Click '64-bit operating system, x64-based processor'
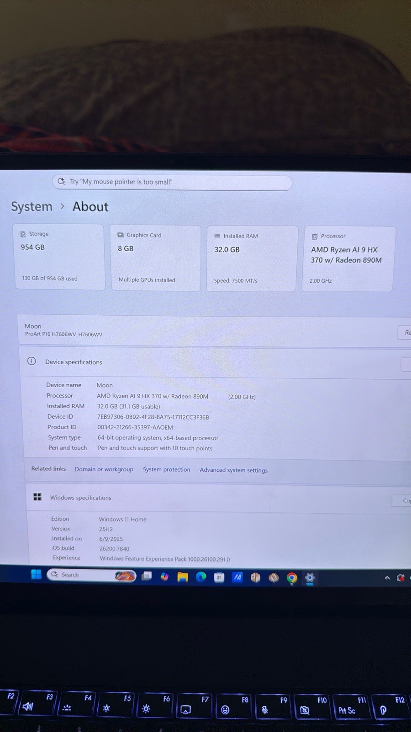 click(x=158, y=438)
